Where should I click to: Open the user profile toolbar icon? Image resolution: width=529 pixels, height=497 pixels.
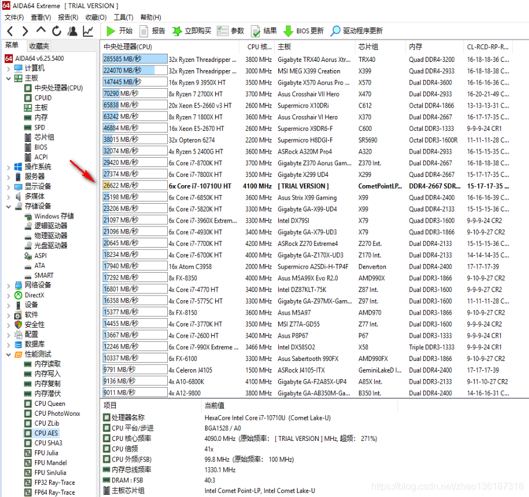pos(72,31)
